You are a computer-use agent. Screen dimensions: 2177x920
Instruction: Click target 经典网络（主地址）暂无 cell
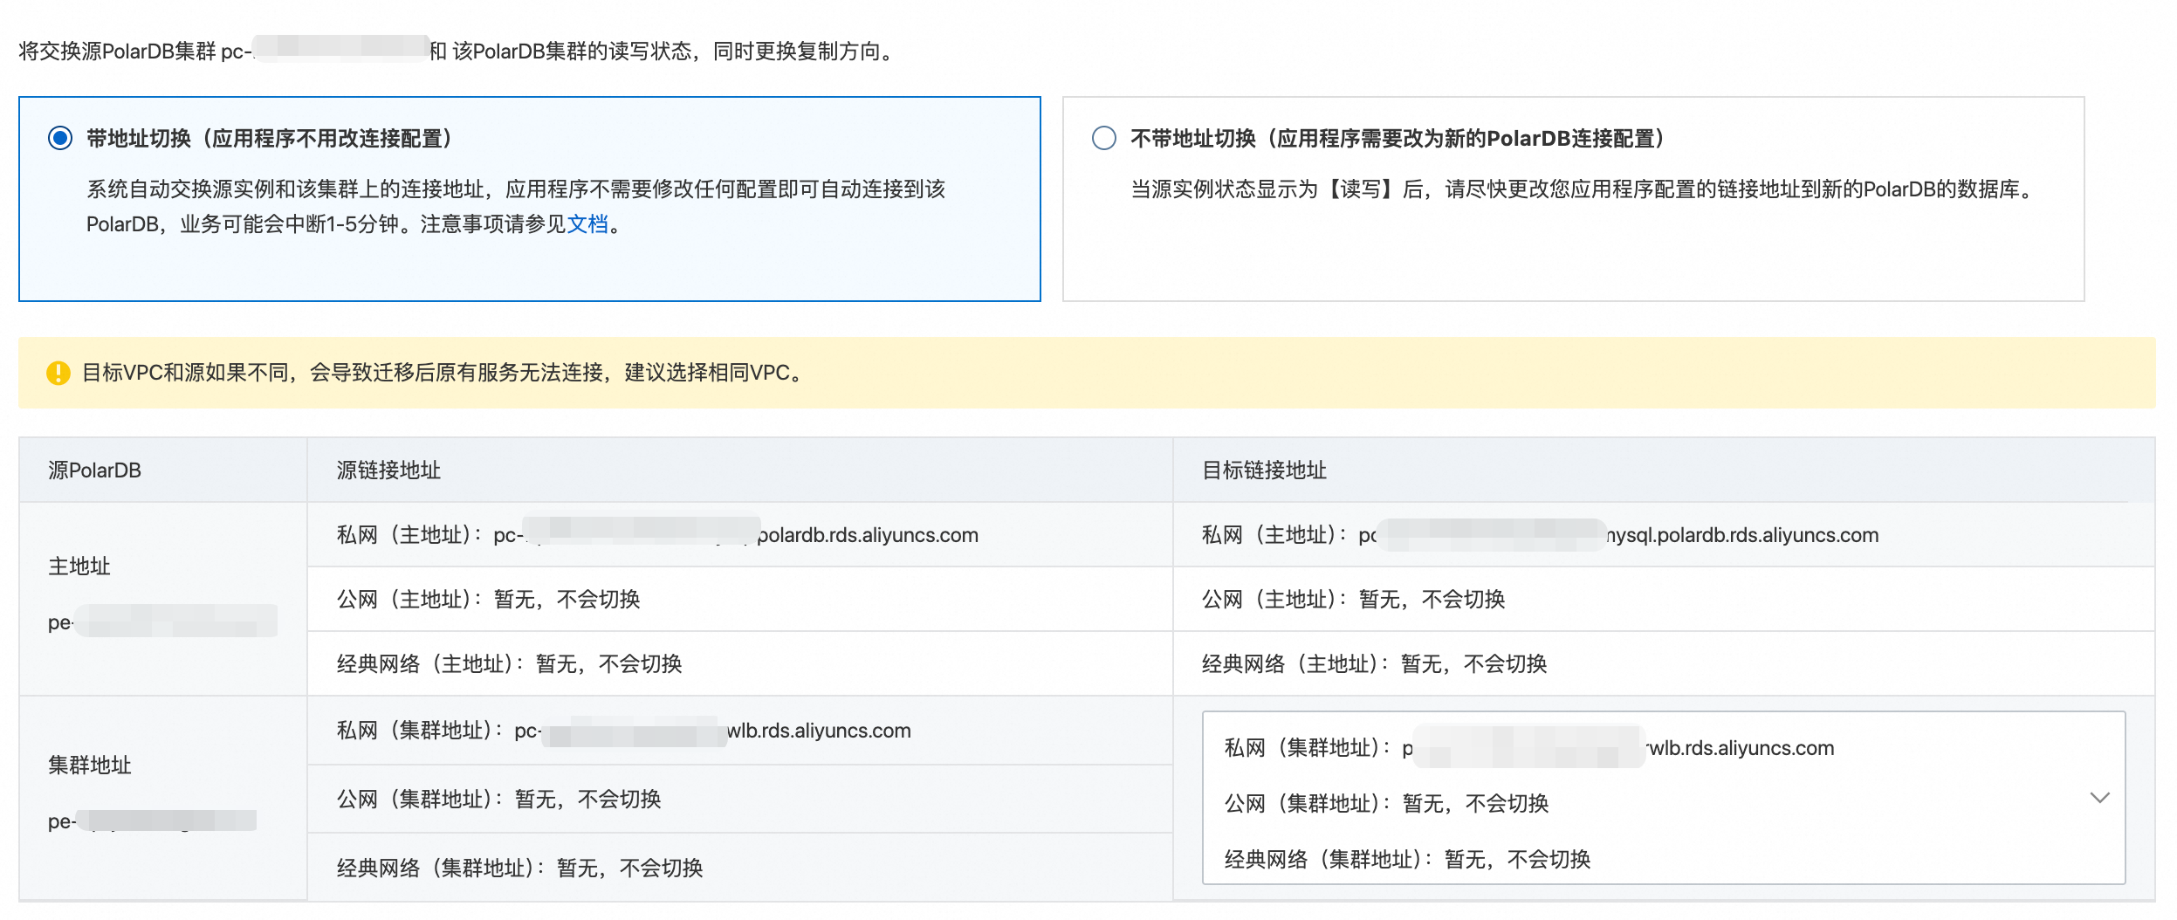[1664, 664]
